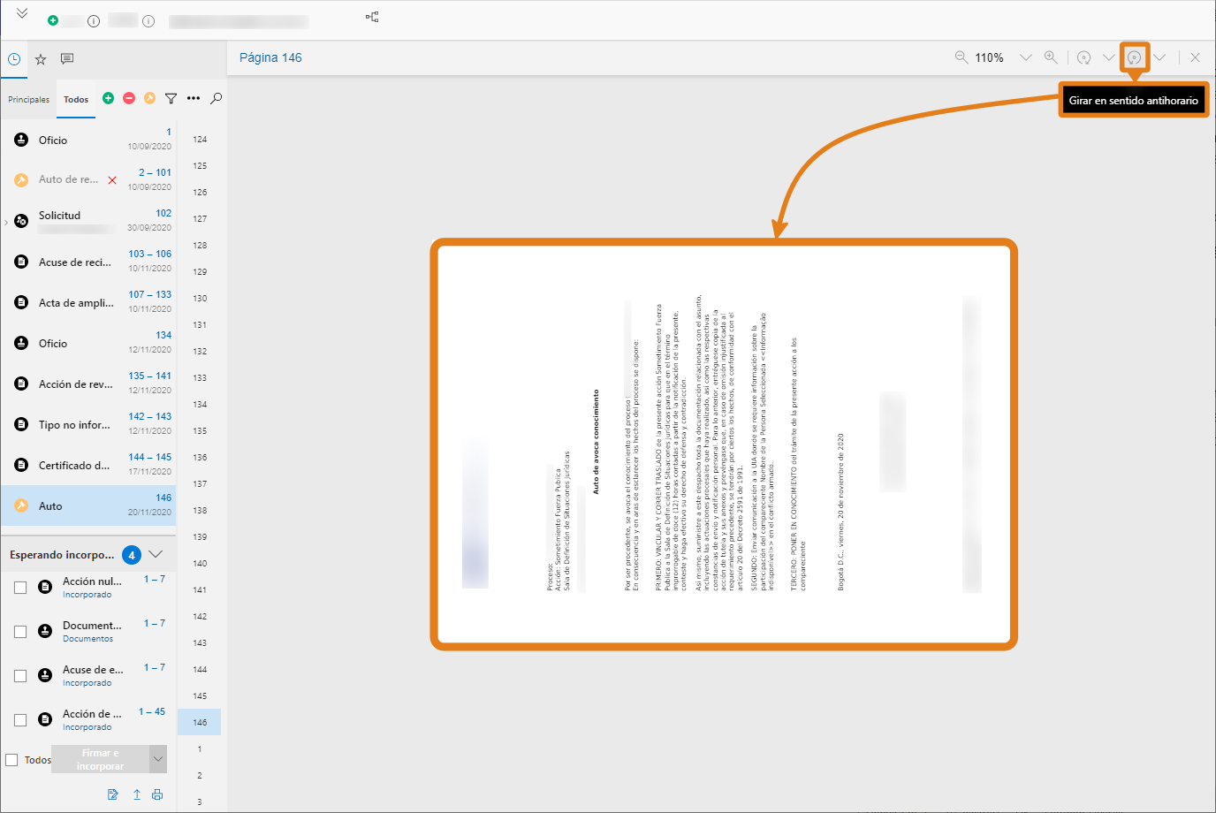1216x813 pixels.
Task: Open the history clock tab
Action: 14,59
